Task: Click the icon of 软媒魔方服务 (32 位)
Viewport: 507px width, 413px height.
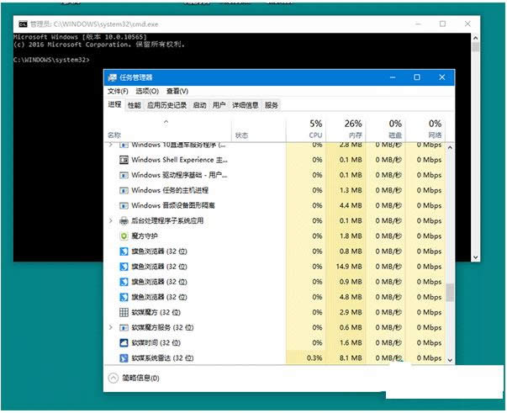Action: point(124,327)
